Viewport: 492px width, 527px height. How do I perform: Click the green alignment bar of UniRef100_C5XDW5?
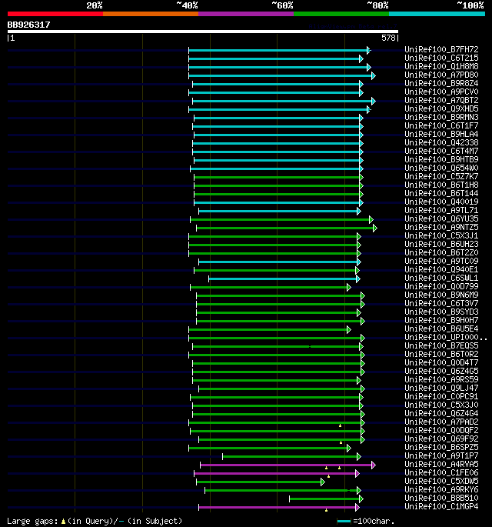pos(259,482)
